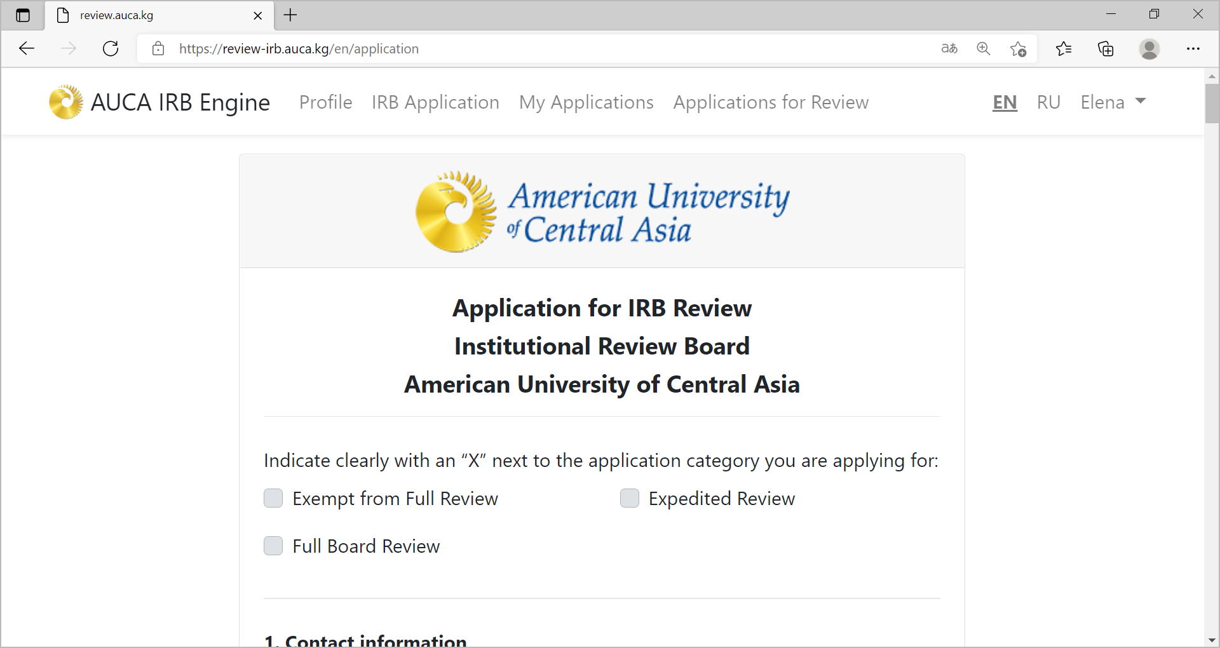Go to My Applications

pyautogui.click(x=586, y=102)
